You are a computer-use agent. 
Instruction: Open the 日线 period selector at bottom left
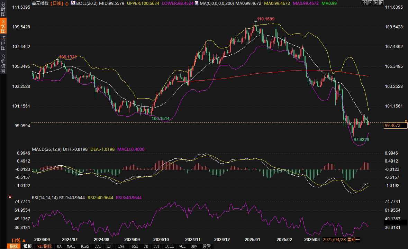pos(18,240)
